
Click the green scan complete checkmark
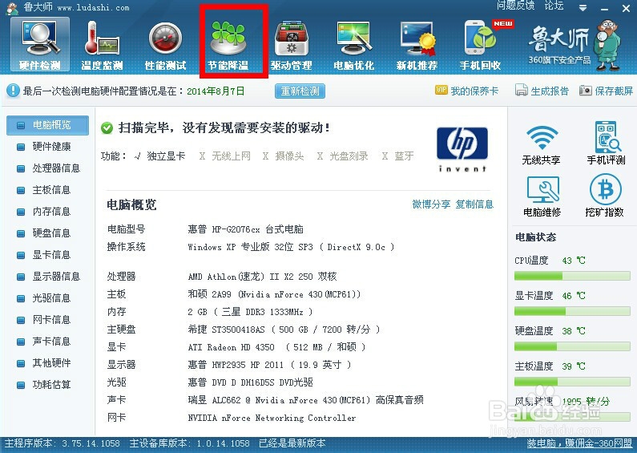pos(107,128)
